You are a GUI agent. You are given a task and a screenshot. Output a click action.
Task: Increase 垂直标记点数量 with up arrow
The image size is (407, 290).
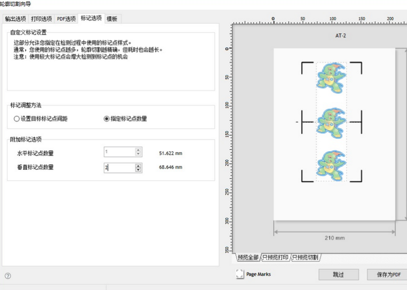(x=138, y=165)
